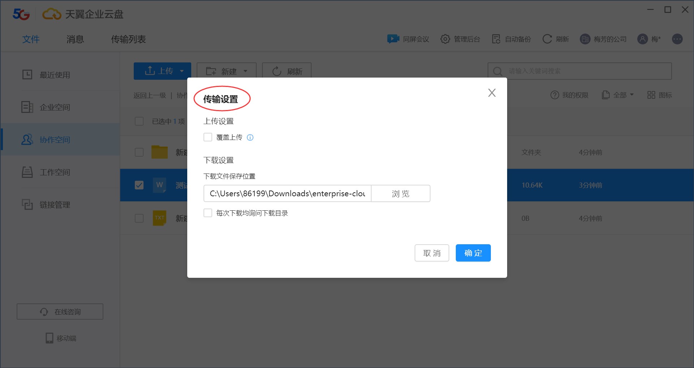694x368 pixels.
Task: Switch to the 消息 tab
Action: pyautogui.click(x=75, y=39)
